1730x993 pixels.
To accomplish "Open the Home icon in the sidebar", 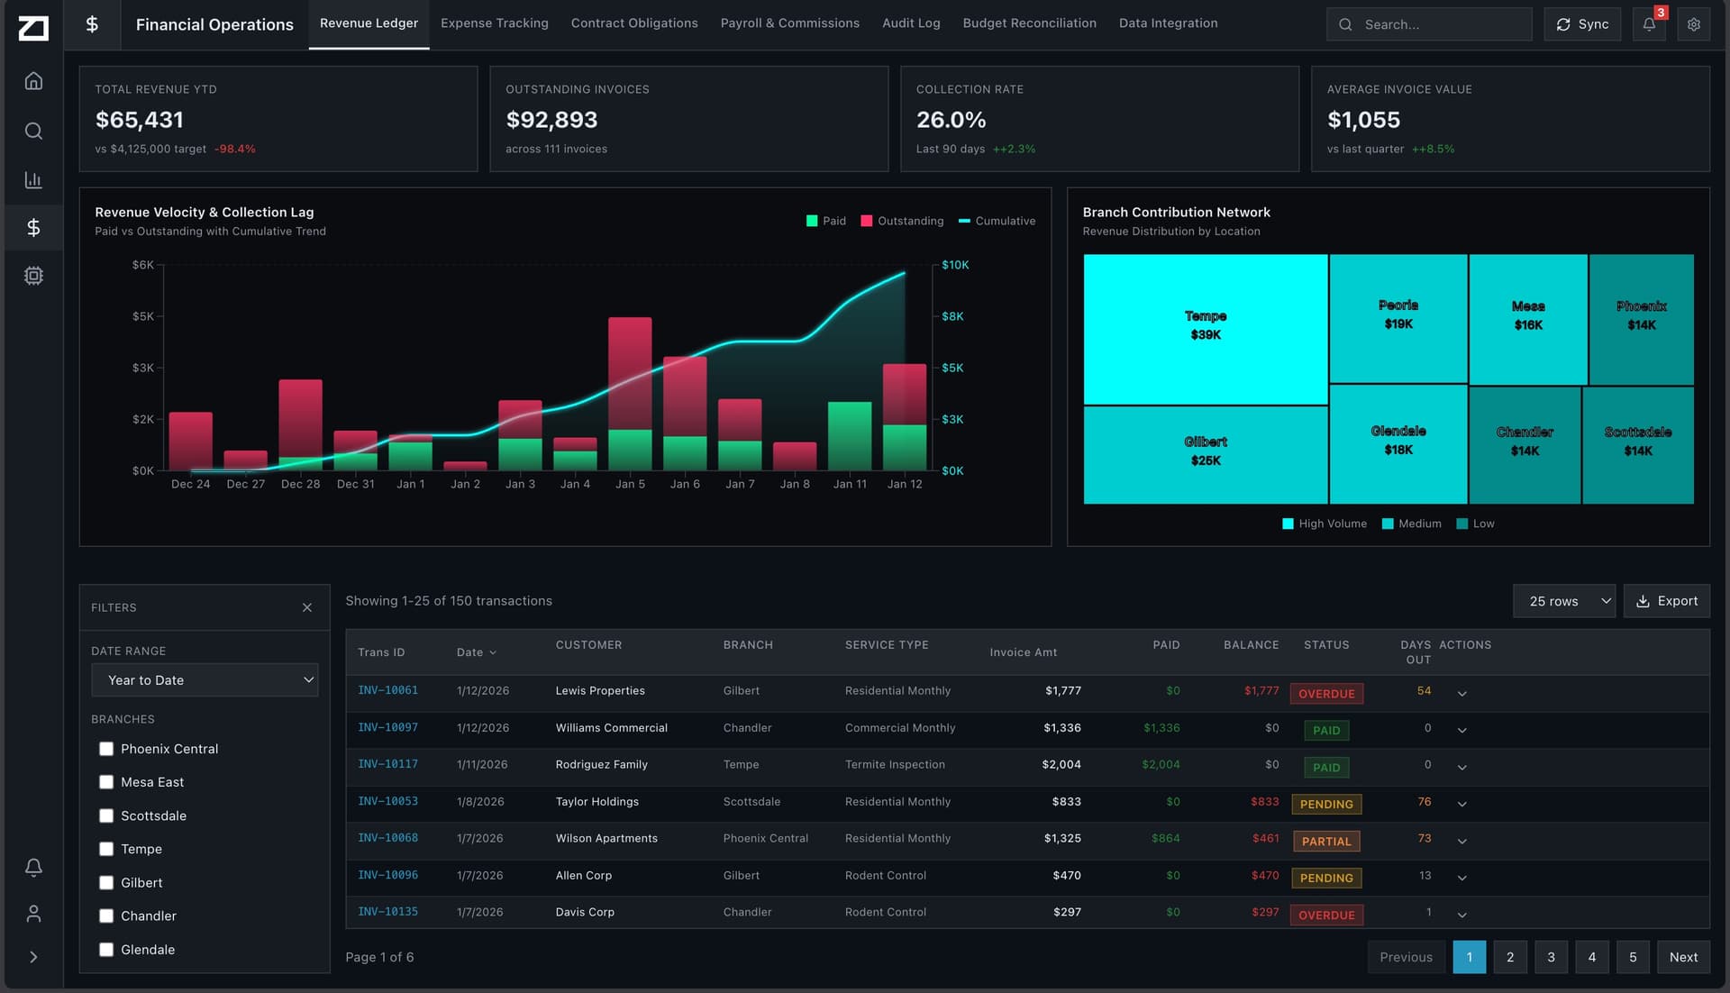I will pyautogui.click(x=33, y=80).
